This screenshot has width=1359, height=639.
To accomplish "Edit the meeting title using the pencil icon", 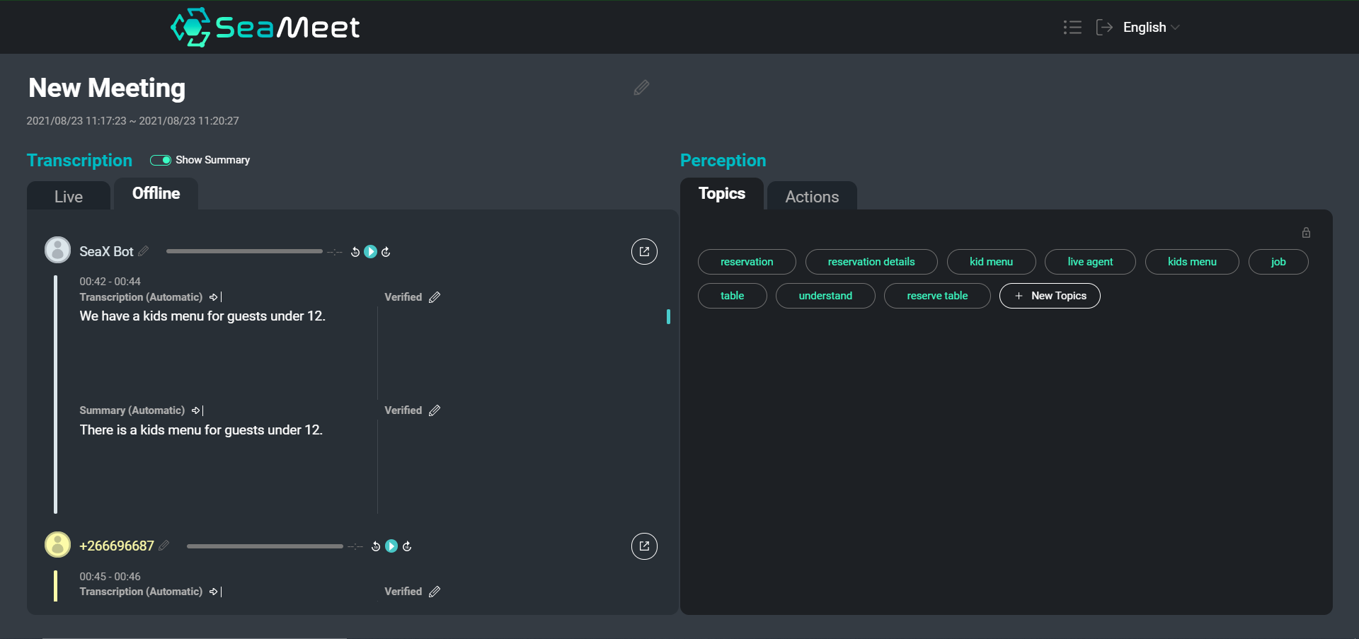I will [x=641, y=87].
